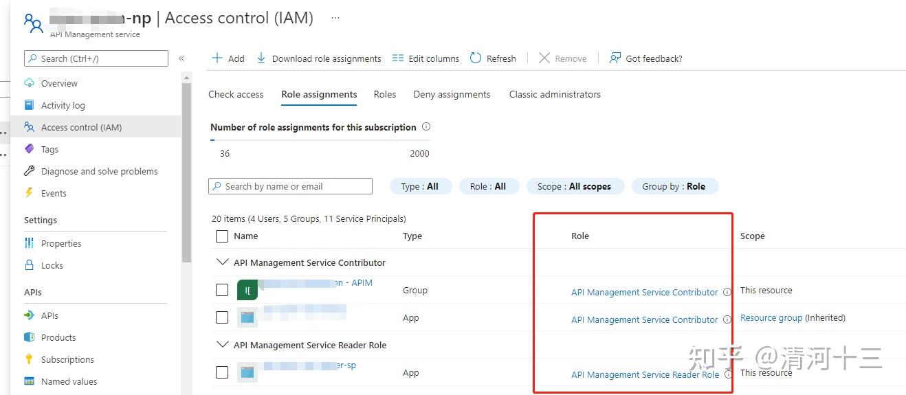
Task: Open Tags from the sidebar
Action: click(x=49, y=149)
